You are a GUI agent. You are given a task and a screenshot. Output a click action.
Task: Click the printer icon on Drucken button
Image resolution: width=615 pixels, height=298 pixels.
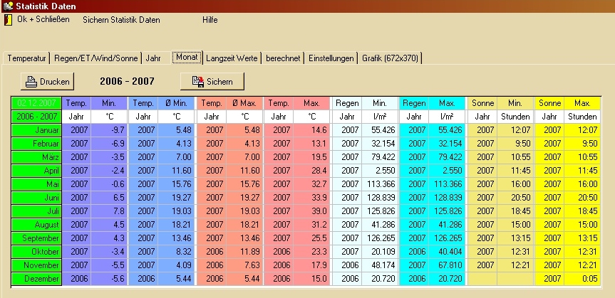31,82
